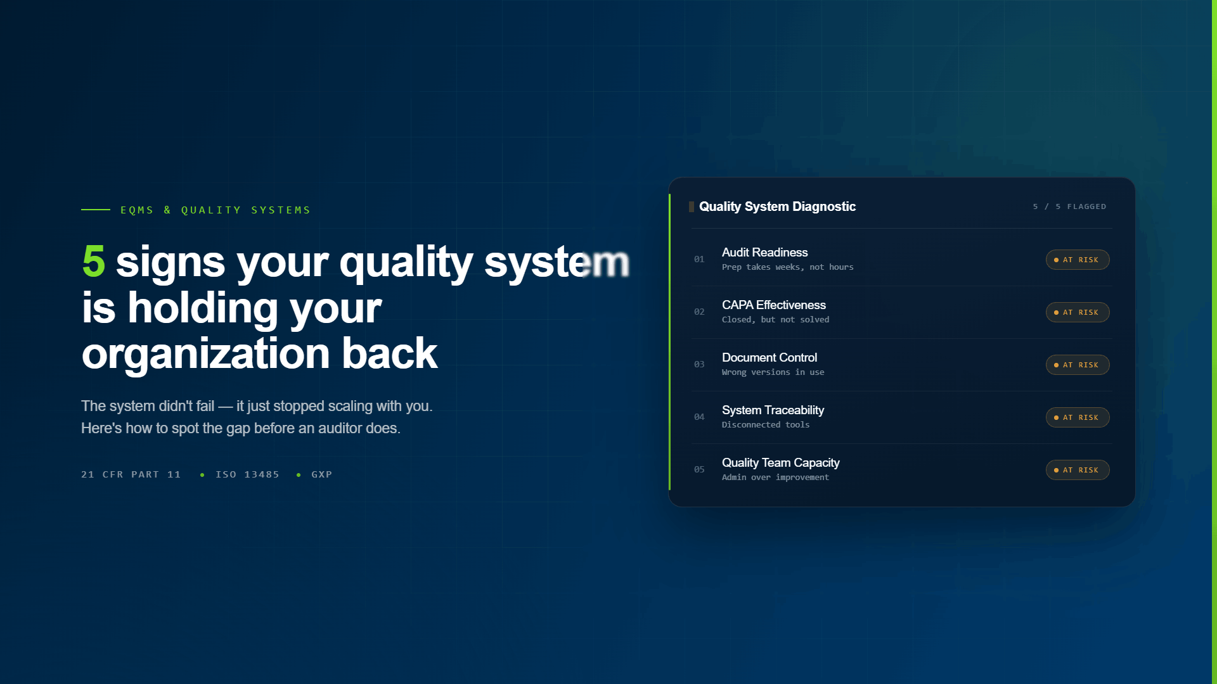
Task: Select the CAPA Effectiveness row title
Action: pyautogui.click(x=773, y=305)
